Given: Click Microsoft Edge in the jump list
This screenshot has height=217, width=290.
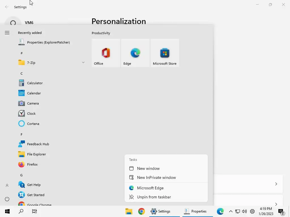Looking at the screenshot, I should pos(166,188).
